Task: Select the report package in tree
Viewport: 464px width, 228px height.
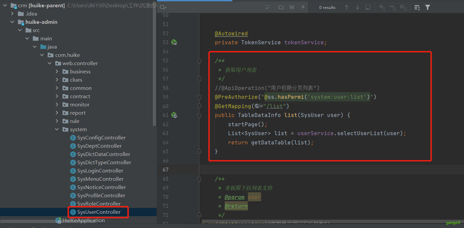Action: click(78, 113)
